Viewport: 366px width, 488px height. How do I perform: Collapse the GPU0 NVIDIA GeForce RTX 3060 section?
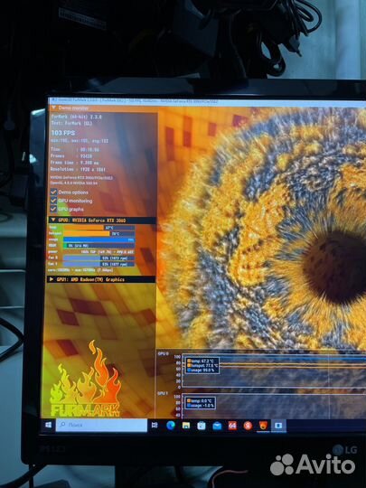[x=52, y=220]
